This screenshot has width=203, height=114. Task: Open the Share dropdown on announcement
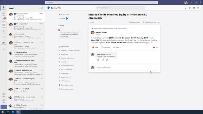tap(117, 47)
